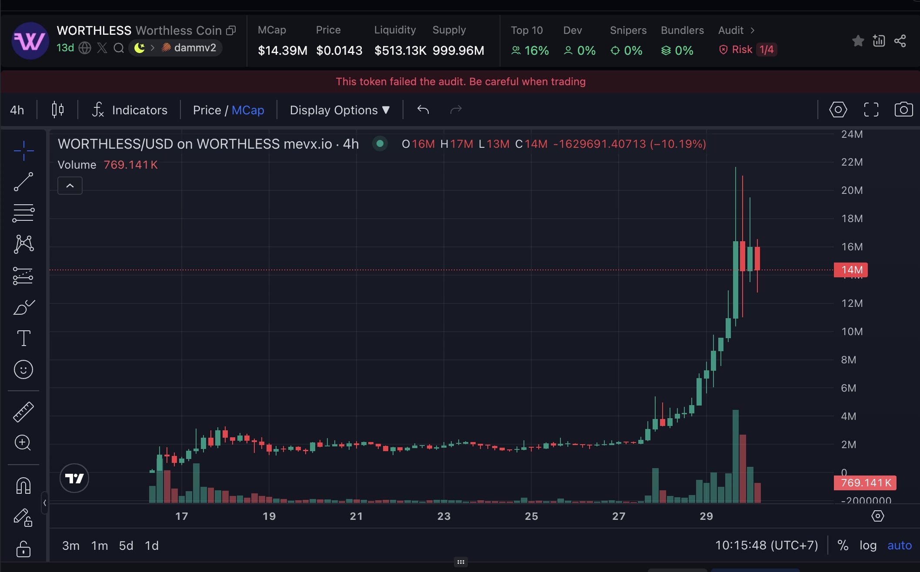920x572 pixels.
Task: Redo the chart action
Action: click(x=456, y=110)
